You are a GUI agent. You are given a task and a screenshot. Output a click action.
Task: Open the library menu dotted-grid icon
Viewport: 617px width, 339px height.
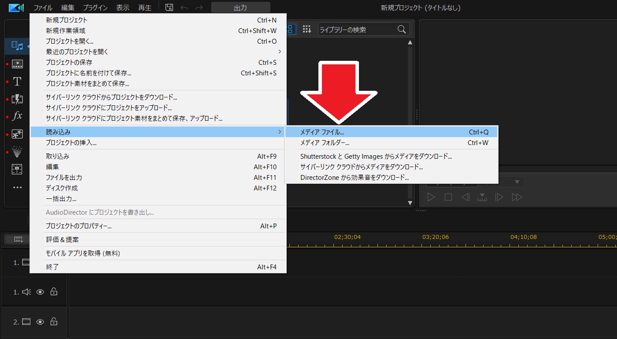coord(307,30)
